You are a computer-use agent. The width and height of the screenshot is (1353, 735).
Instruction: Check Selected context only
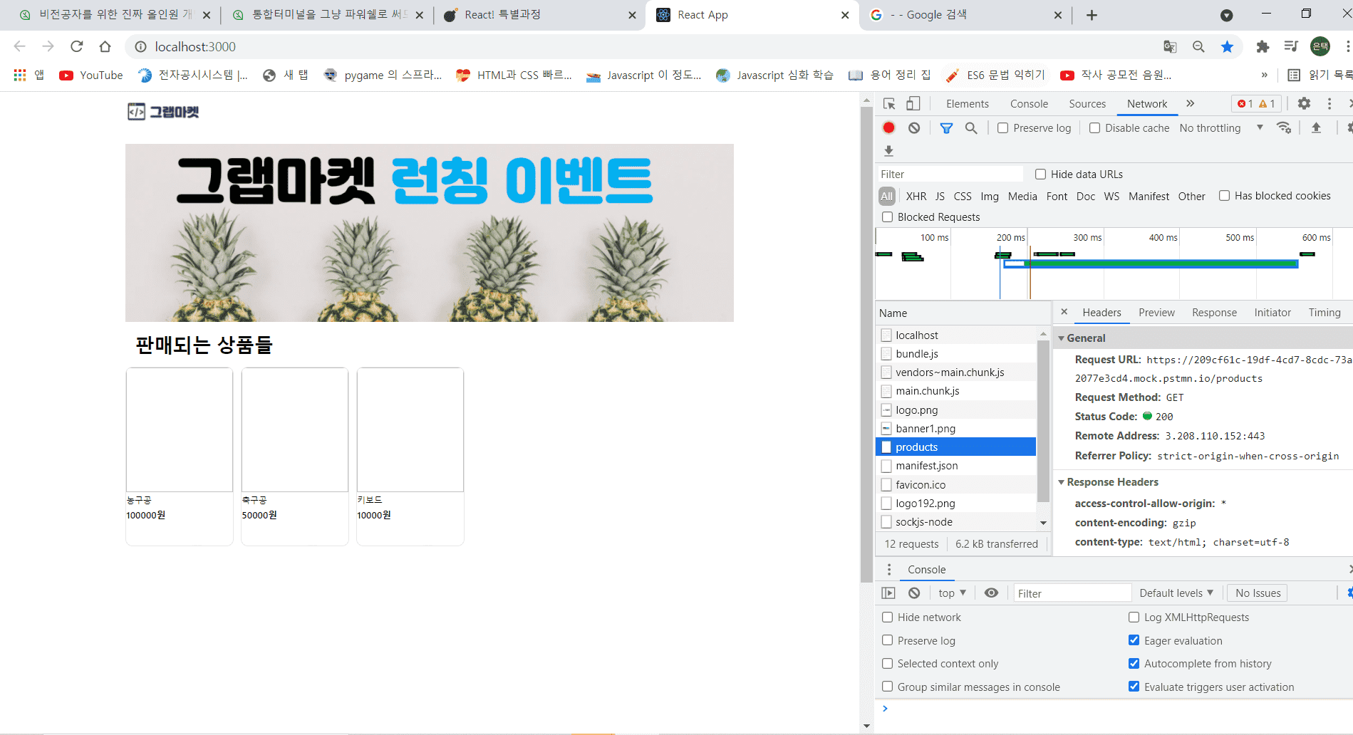tap(887, 664)
